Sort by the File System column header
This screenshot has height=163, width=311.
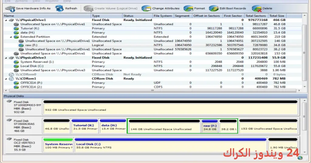click(x=163, y=16)
